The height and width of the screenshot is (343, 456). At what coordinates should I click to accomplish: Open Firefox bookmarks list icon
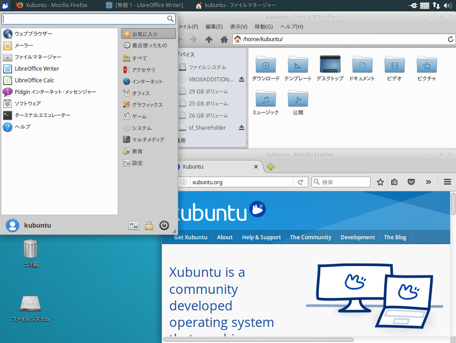pyautogui.click(x=394, y=182)
